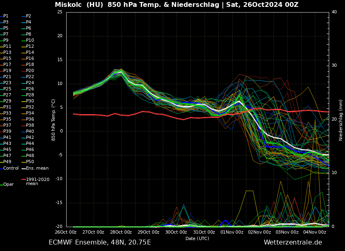Click the Niederschlag (mm) axis label

point(341,120)
